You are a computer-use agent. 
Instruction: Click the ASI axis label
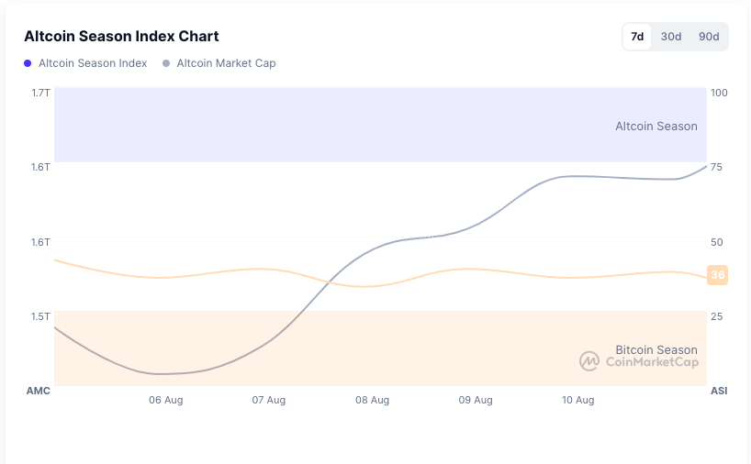(719, 391)
